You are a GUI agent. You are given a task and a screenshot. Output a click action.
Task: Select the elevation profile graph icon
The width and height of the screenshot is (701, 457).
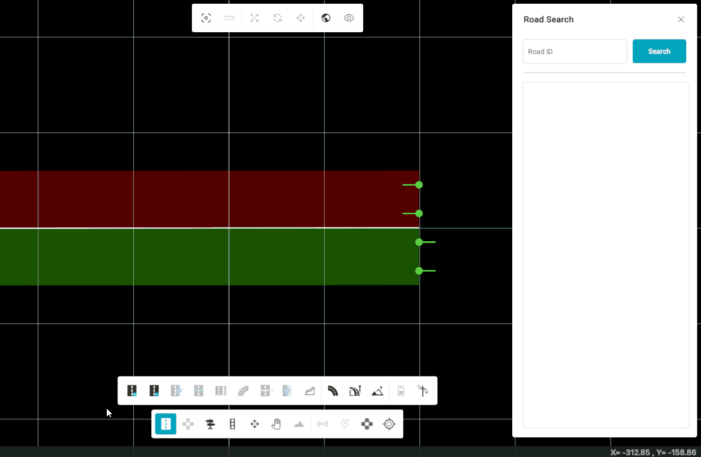310,391
